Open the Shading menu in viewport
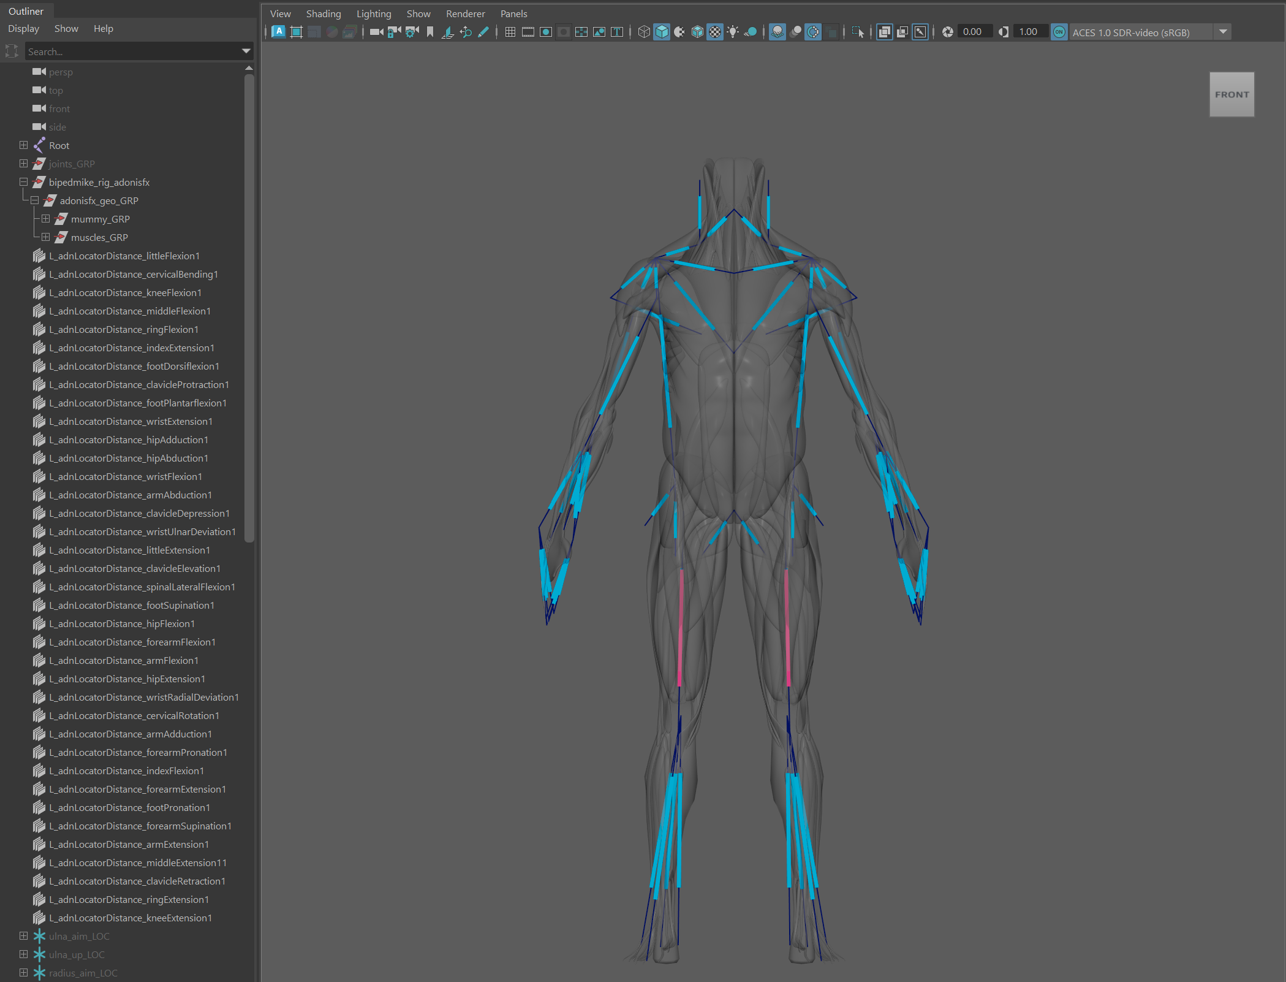 (320, 13)
